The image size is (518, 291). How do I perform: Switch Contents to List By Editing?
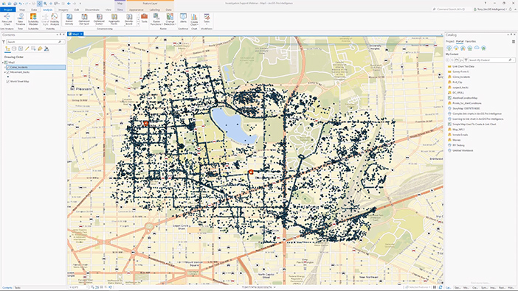pyautogui.click(x=27, y=49)
